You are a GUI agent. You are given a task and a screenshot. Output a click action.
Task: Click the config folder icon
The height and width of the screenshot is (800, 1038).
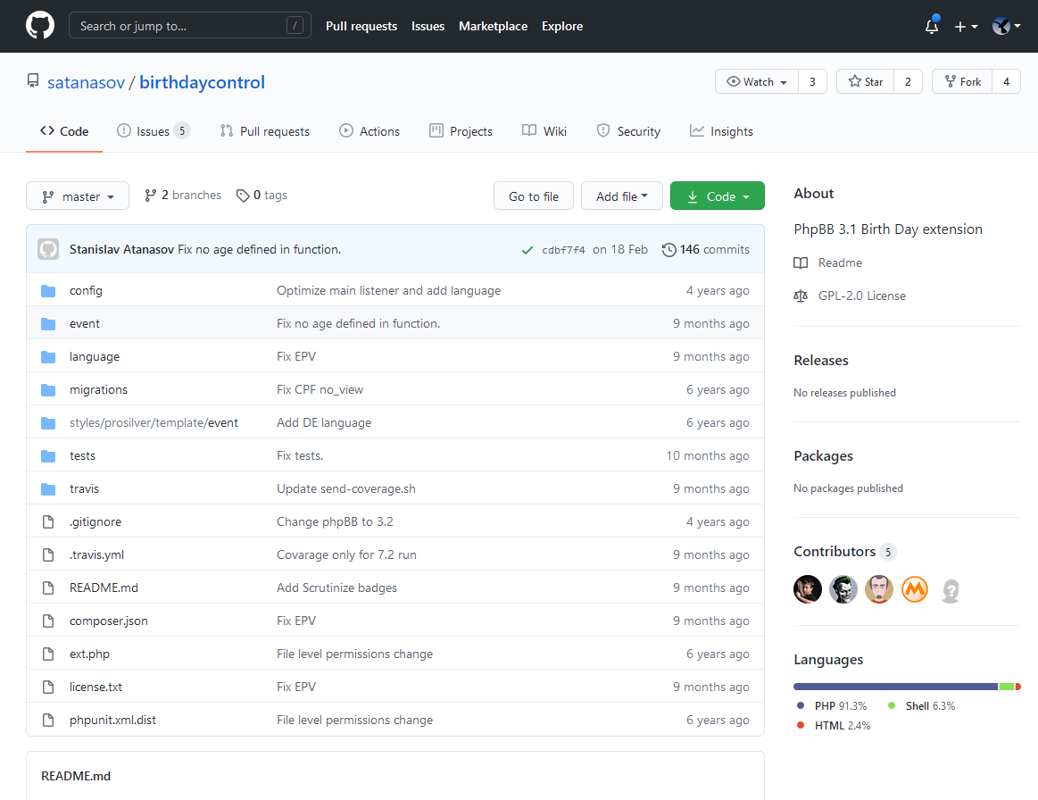tap(48, 291)
